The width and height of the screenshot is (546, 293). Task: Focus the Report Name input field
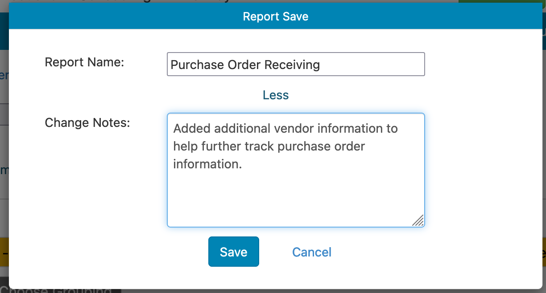(x=296, y=64)
